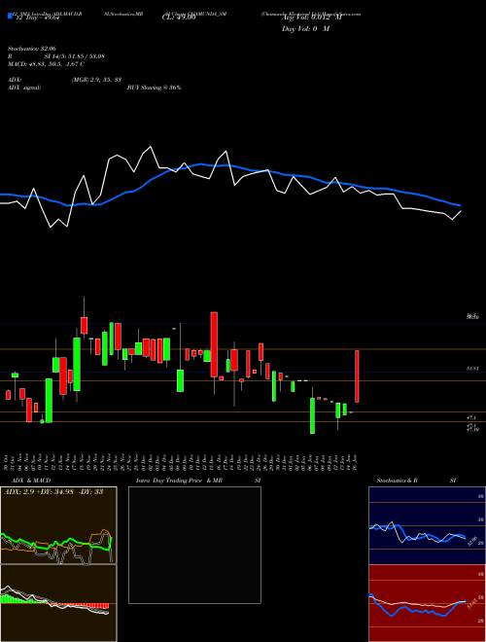Click the last tall red candlestick
Image resolution: width=486 pixels, height=642 pixels.
(357, 376)
